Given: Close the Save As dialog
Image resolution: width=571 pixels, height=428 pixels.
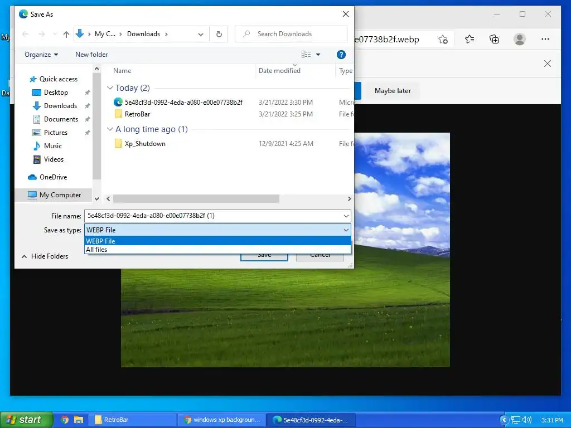Looking at the screenshot, I should [x=346, y=14].
